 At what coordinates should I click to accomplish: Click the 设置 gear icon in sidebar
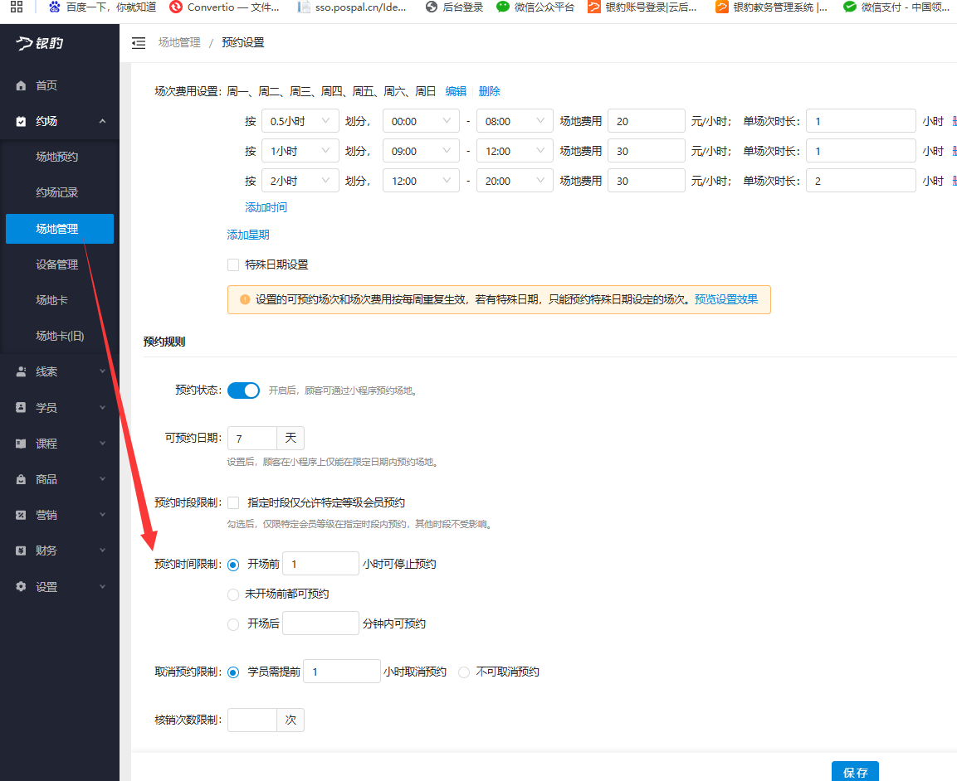(22, 587)
